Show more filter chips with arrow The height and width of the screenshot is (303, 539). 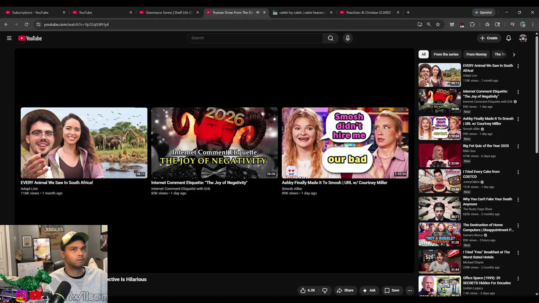(514, 54)
